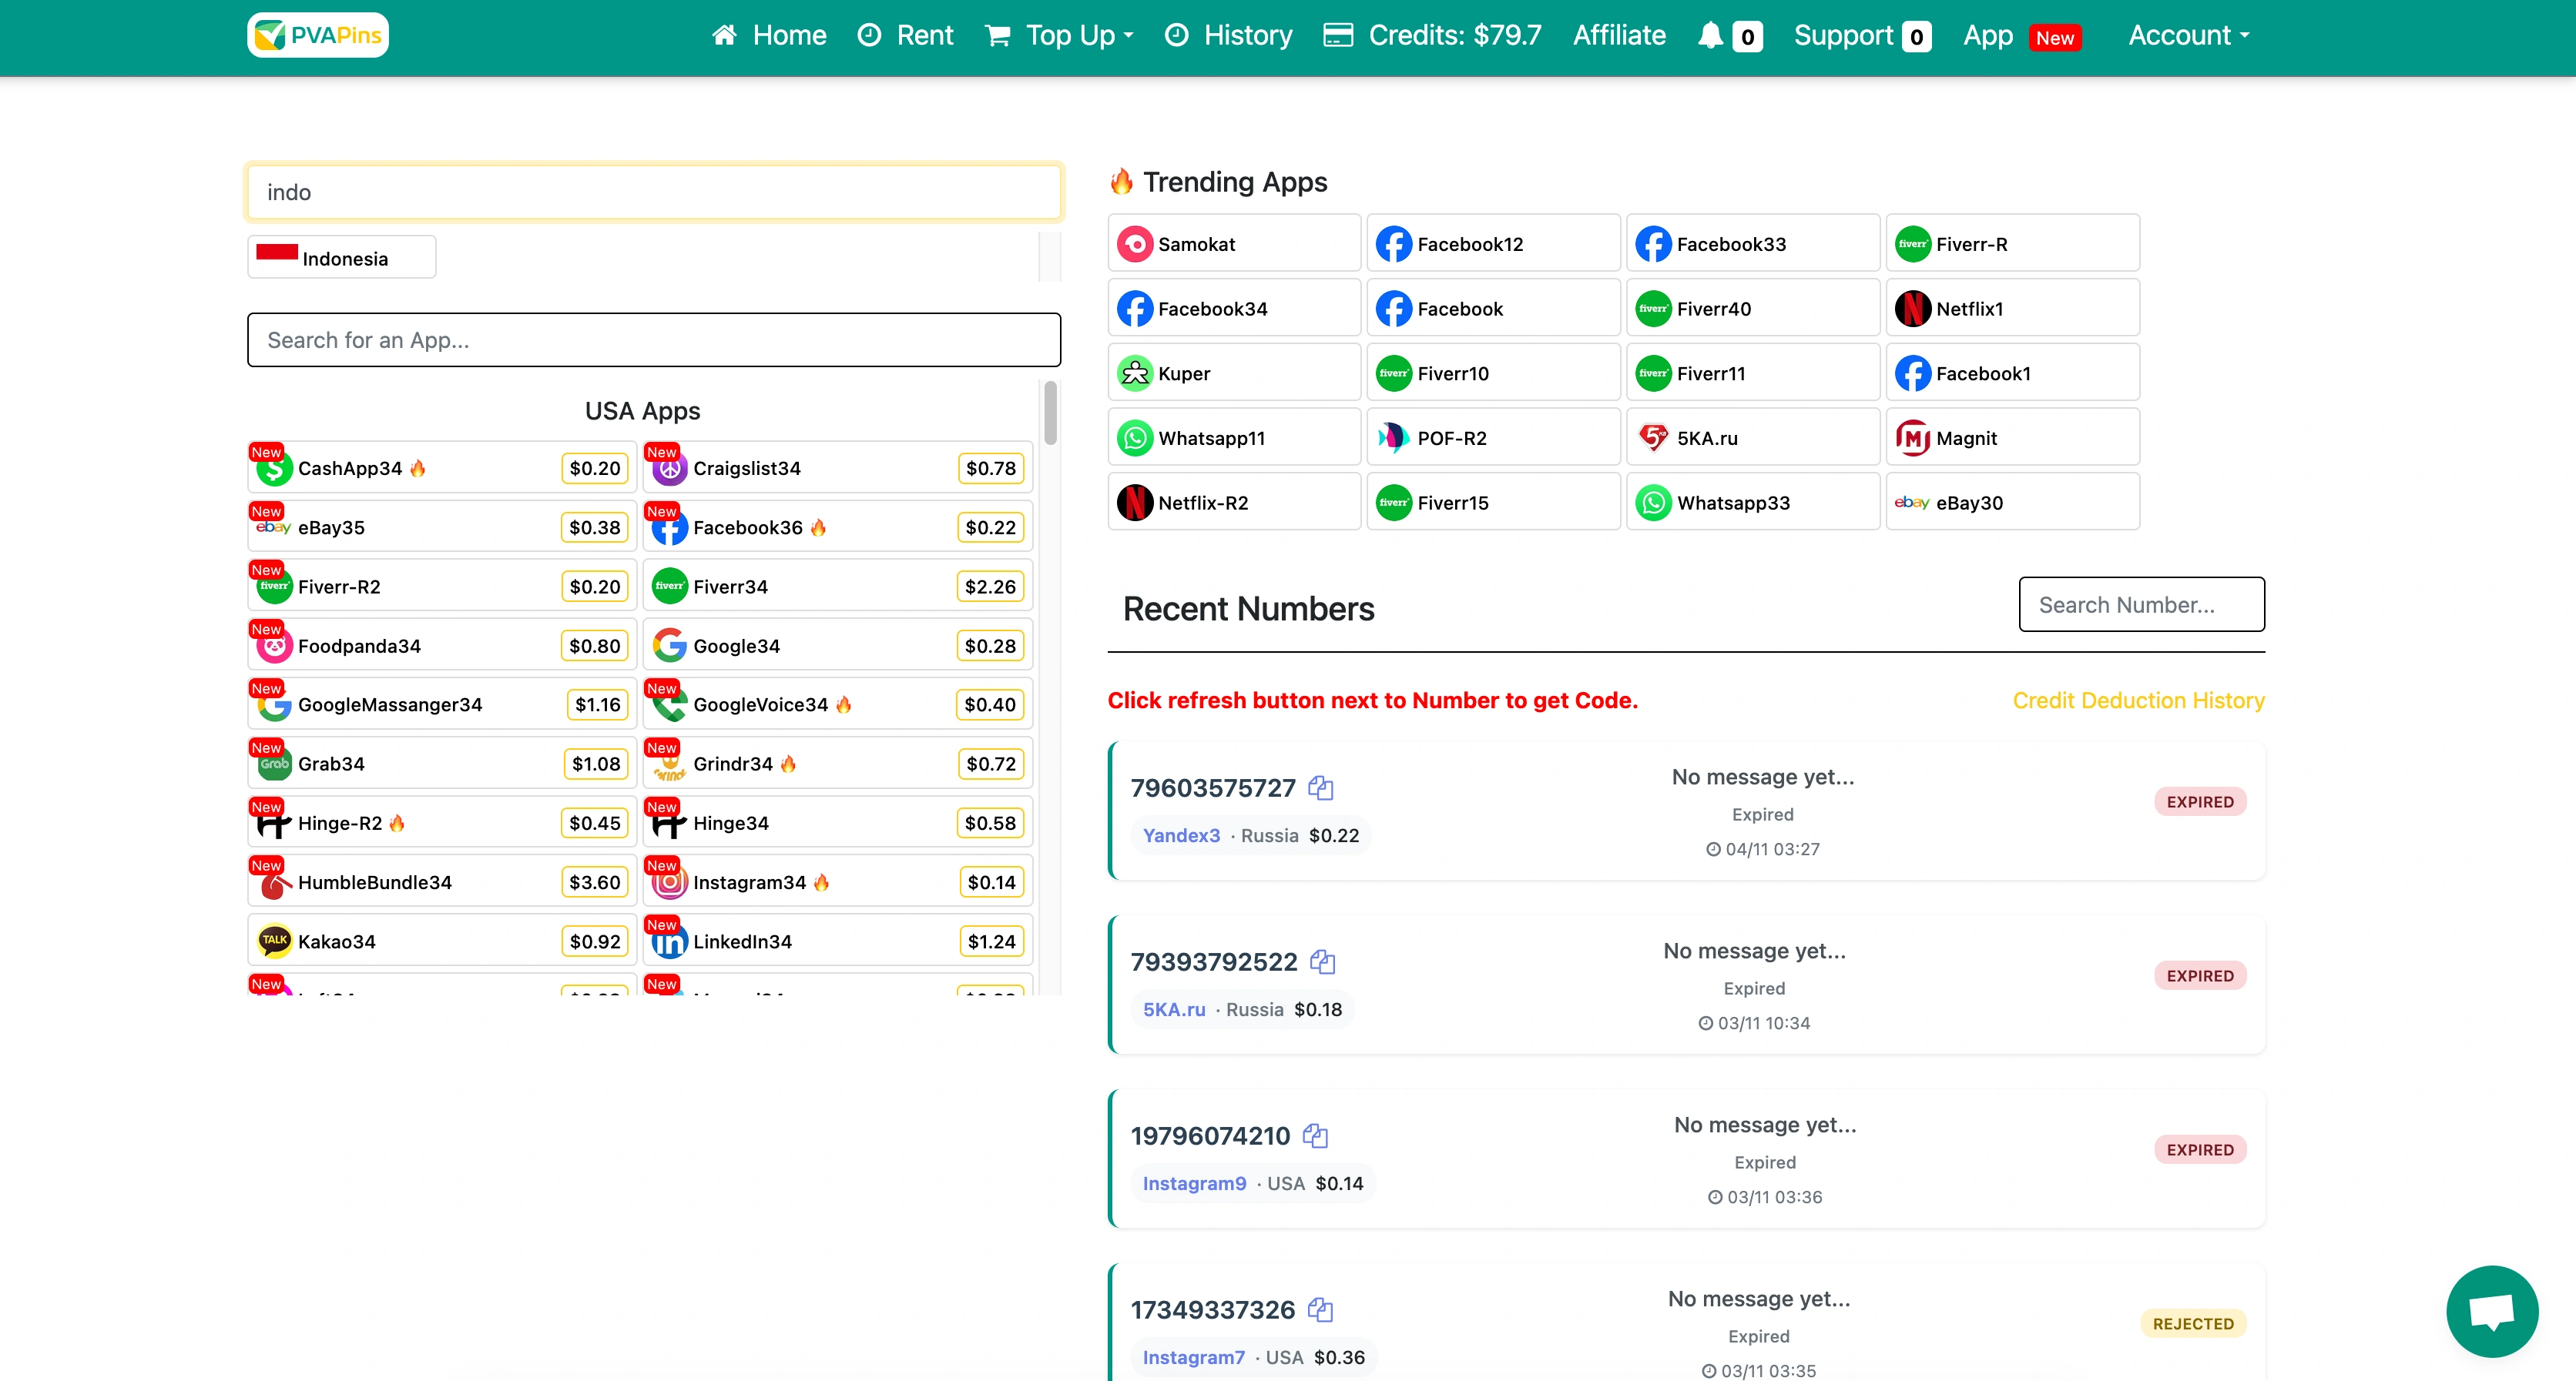The image size is (2576, 1381).
Task: Choose Fiverr-R2 from USA apps
Action: (442, 587)
